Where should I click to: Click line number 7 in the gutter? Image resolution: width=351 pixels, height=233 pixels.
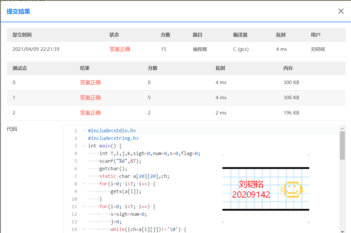coord(76,176)
